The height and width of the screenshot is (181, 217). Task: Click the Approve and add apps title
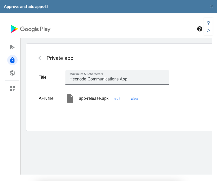pyautogui.click(x=24, y=7)
